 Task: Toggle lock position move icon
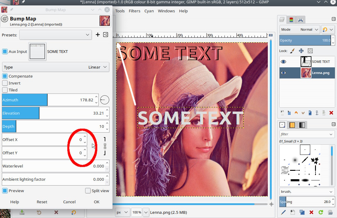tap(301, 51)
